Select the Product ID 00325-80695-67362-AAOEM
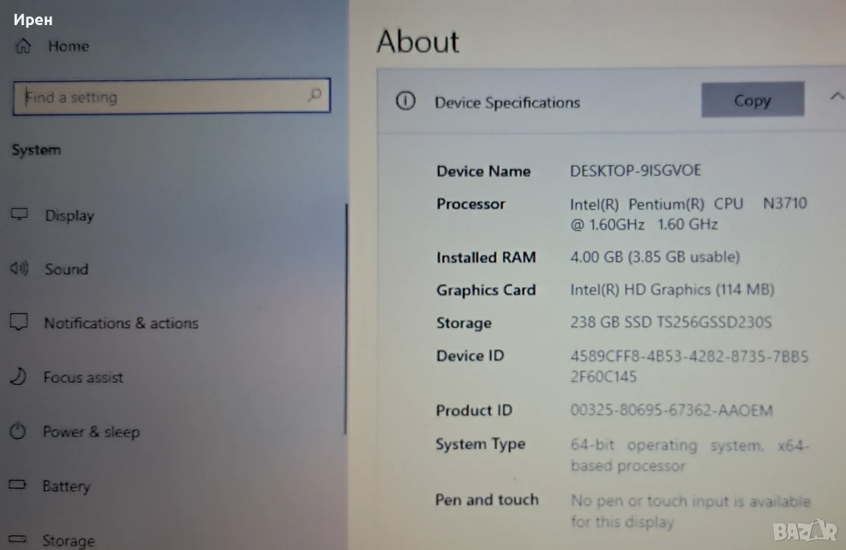Screen dimensions: 846x550 (672, 410)
